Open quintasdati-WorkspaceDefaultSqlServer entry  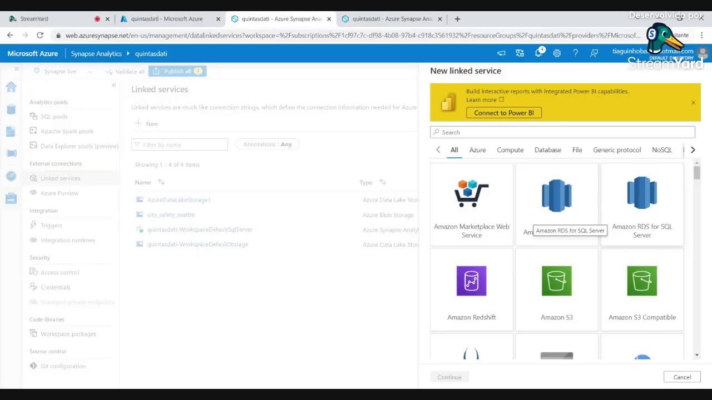200,229
